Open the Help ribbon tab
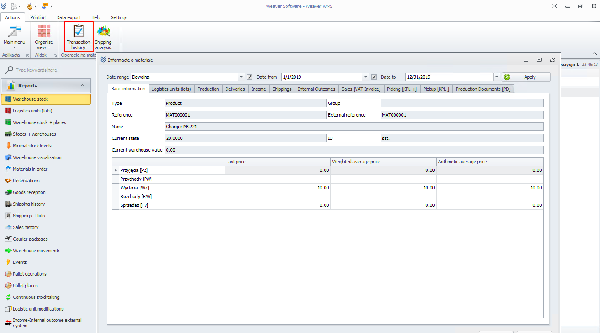The width and height of the screenshot is (600, 333). coord(96,17)
